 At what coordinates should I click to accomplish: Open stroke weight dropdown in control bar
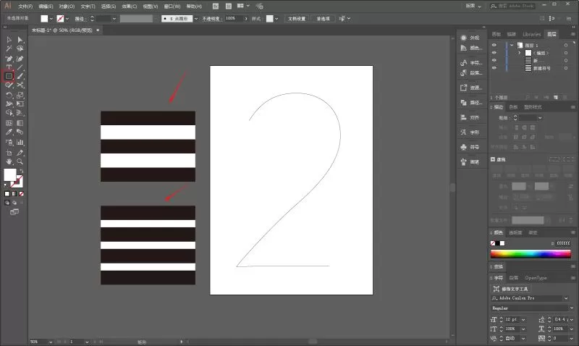(114, 19)
